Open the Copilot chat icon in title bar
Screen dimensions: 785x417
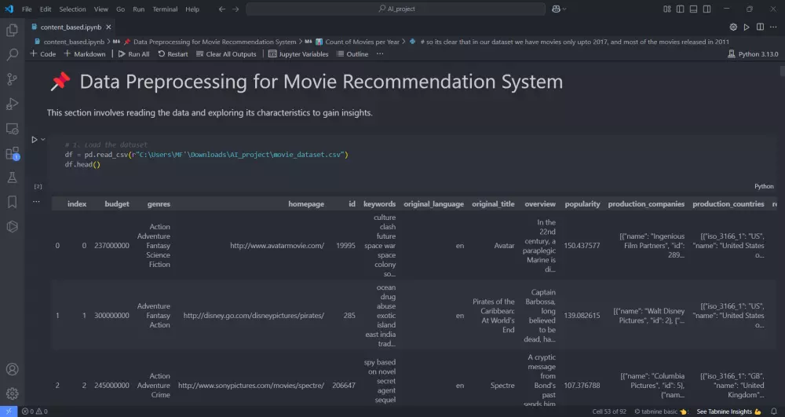(x=556, y=9)
